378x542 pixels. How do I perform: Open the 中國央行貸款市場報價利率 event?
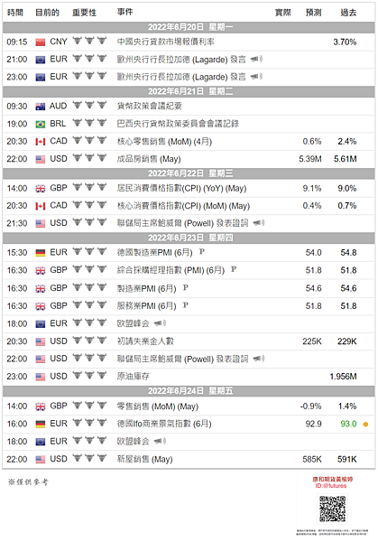click(x=166, y=42)
